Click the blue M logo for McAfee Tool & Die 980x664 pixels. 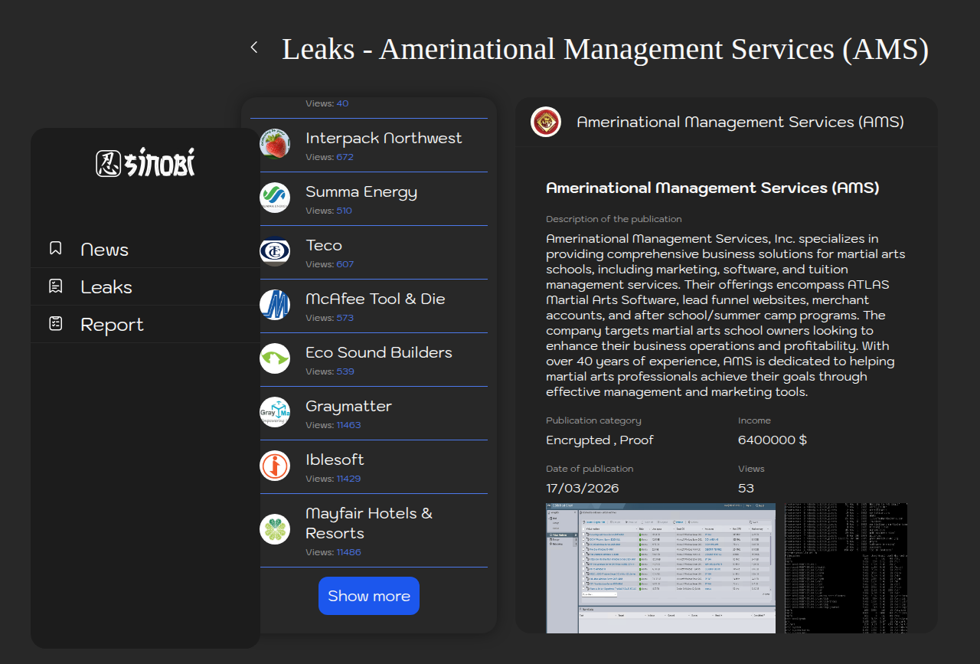pyautogui.click(x=275, y=305)
